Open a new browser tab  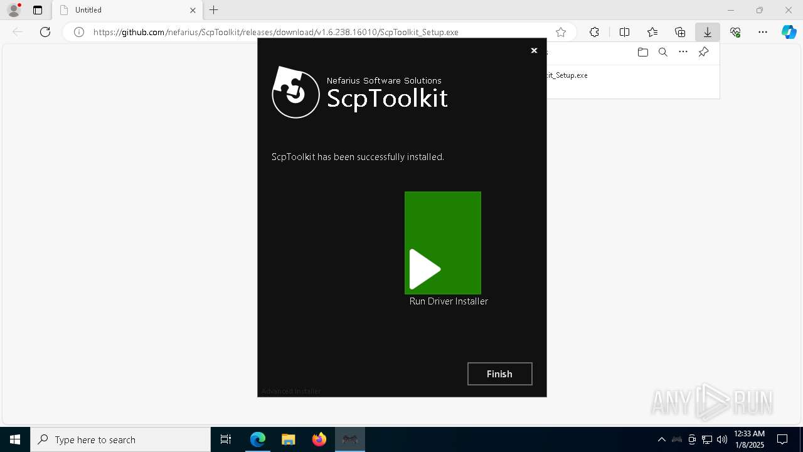coord(214,10)
